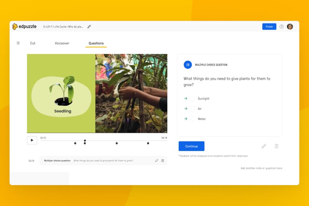Click the question text about plants growing

pos(227,82)
